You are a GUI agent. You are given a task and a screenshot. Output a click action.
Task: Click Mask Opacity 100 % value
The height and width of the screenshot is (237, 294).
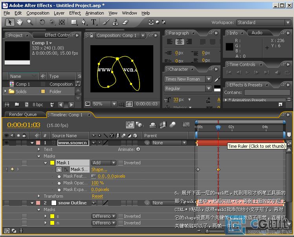point(97,183)
